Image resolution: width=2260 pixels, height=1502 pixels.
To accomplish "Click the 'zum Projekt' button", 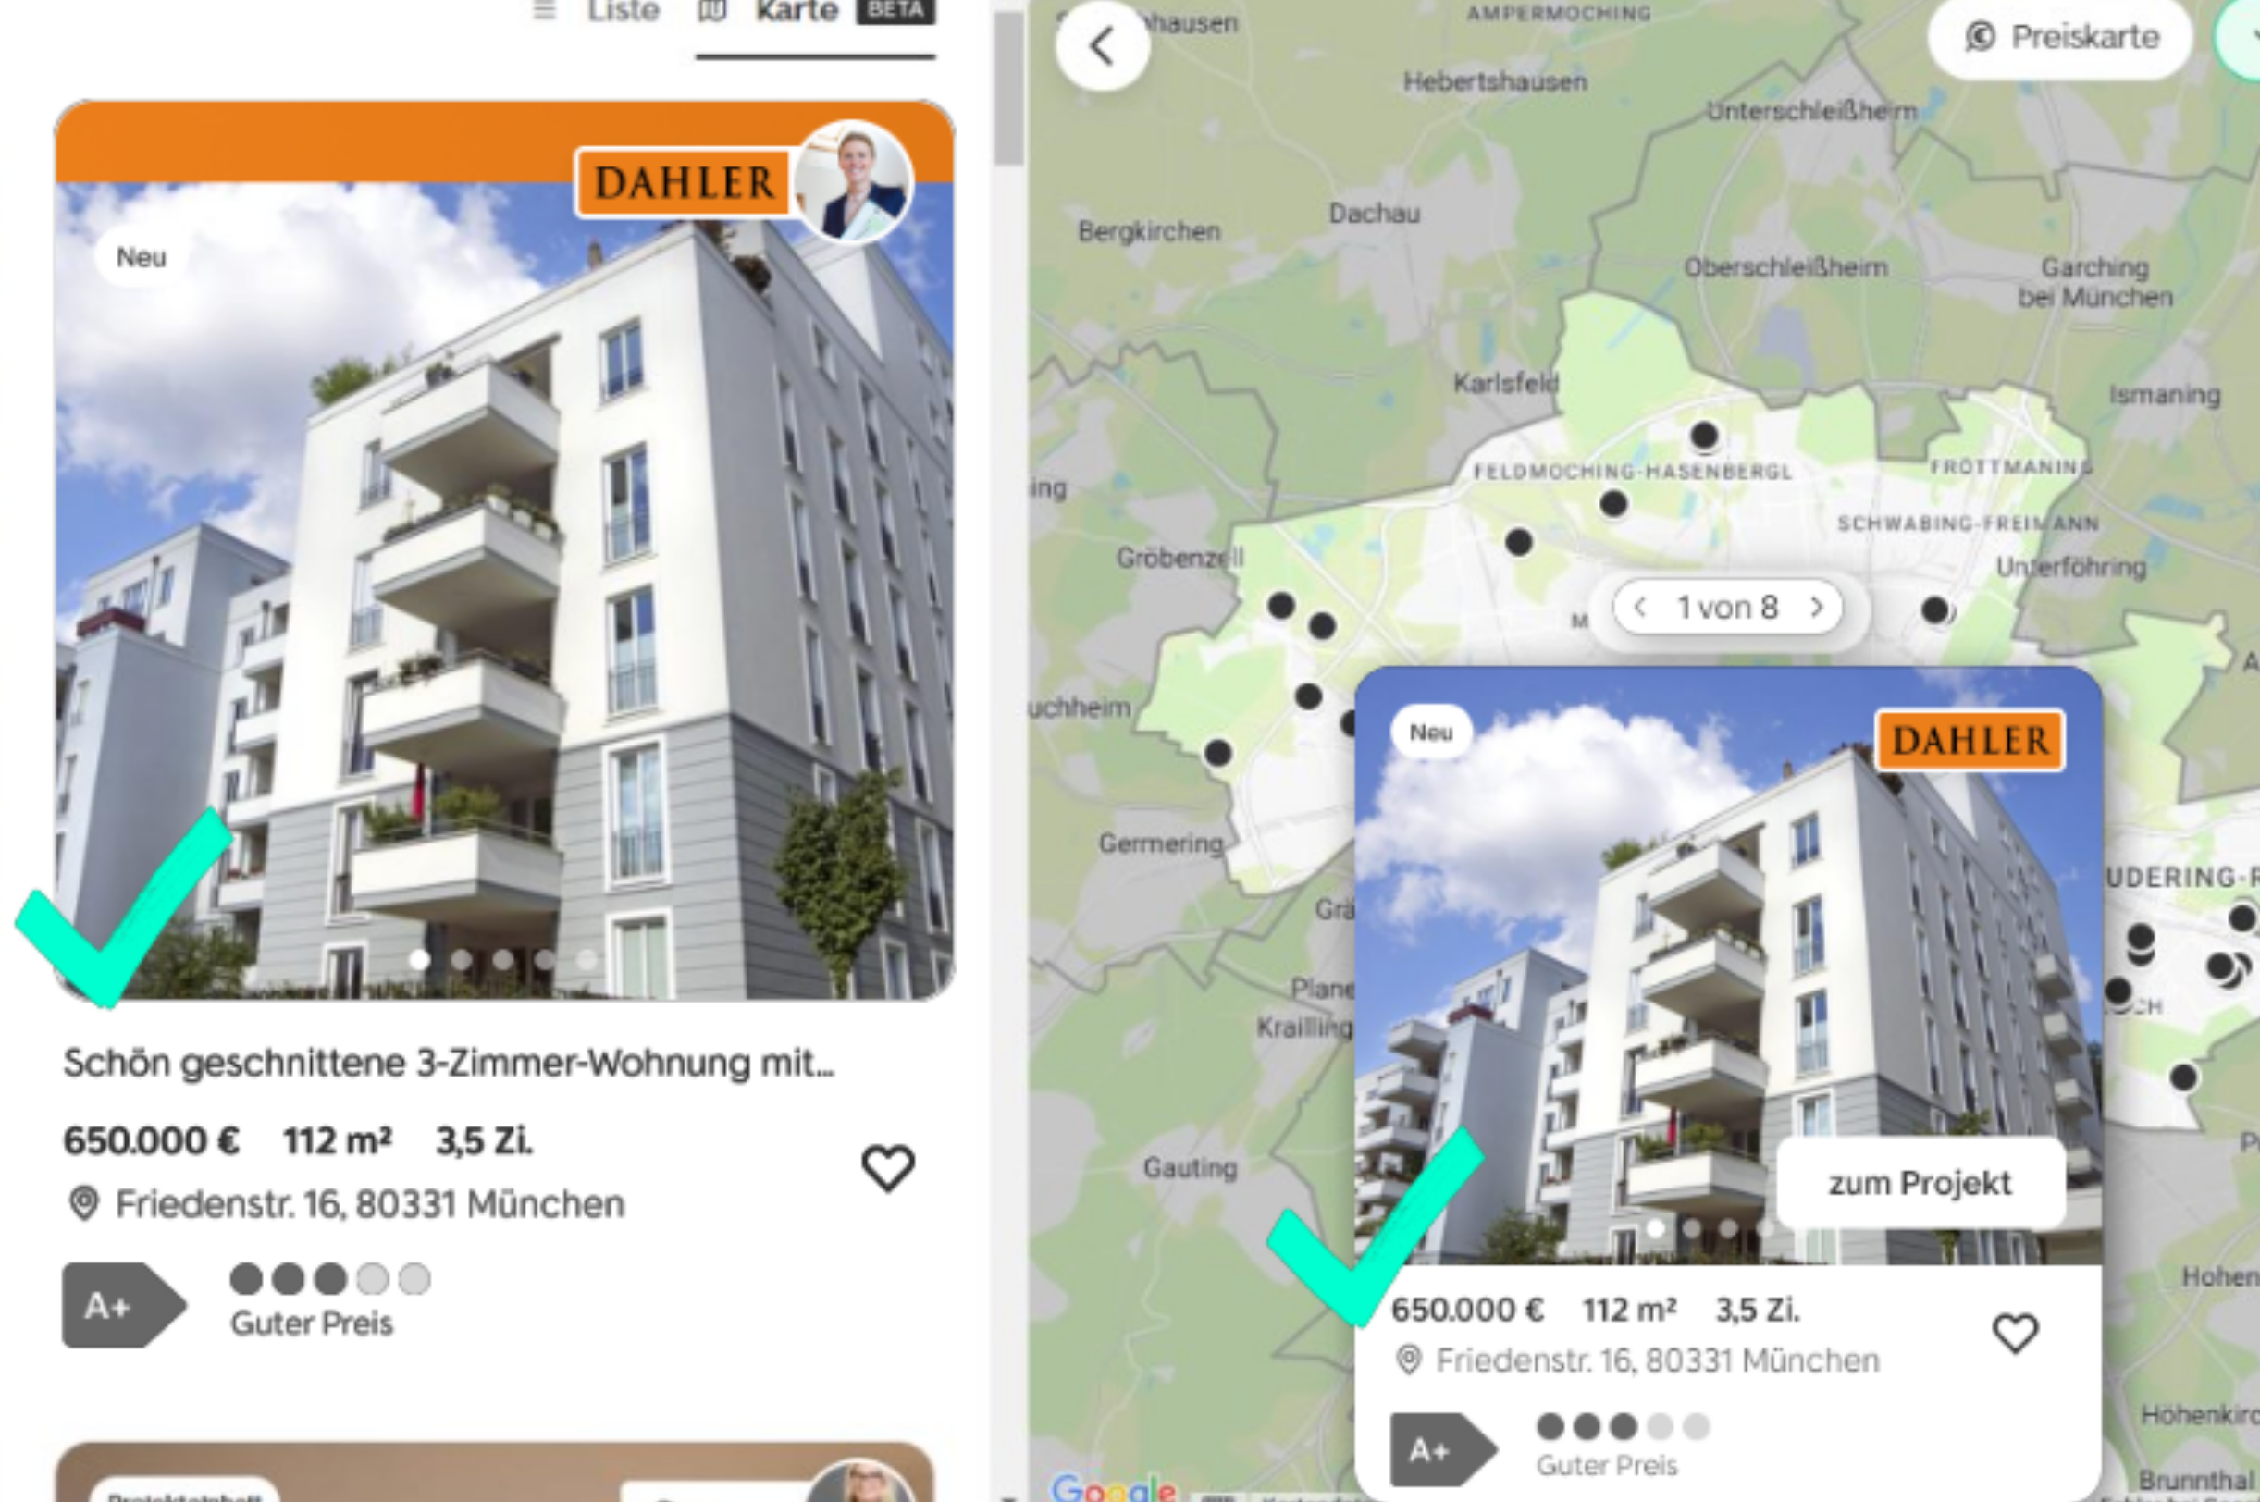I will pyautogui.click(x=1920, y=1183).
